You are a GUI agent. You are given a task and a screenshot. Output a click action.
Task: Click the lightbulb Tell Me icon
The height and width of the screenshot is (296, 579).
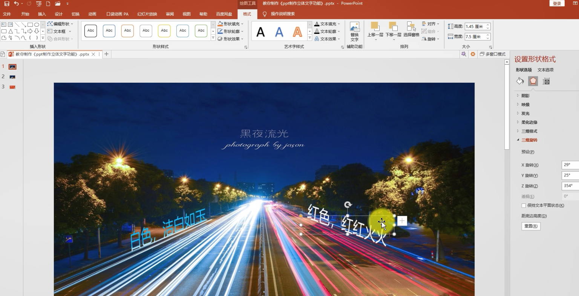click(265, 14)
